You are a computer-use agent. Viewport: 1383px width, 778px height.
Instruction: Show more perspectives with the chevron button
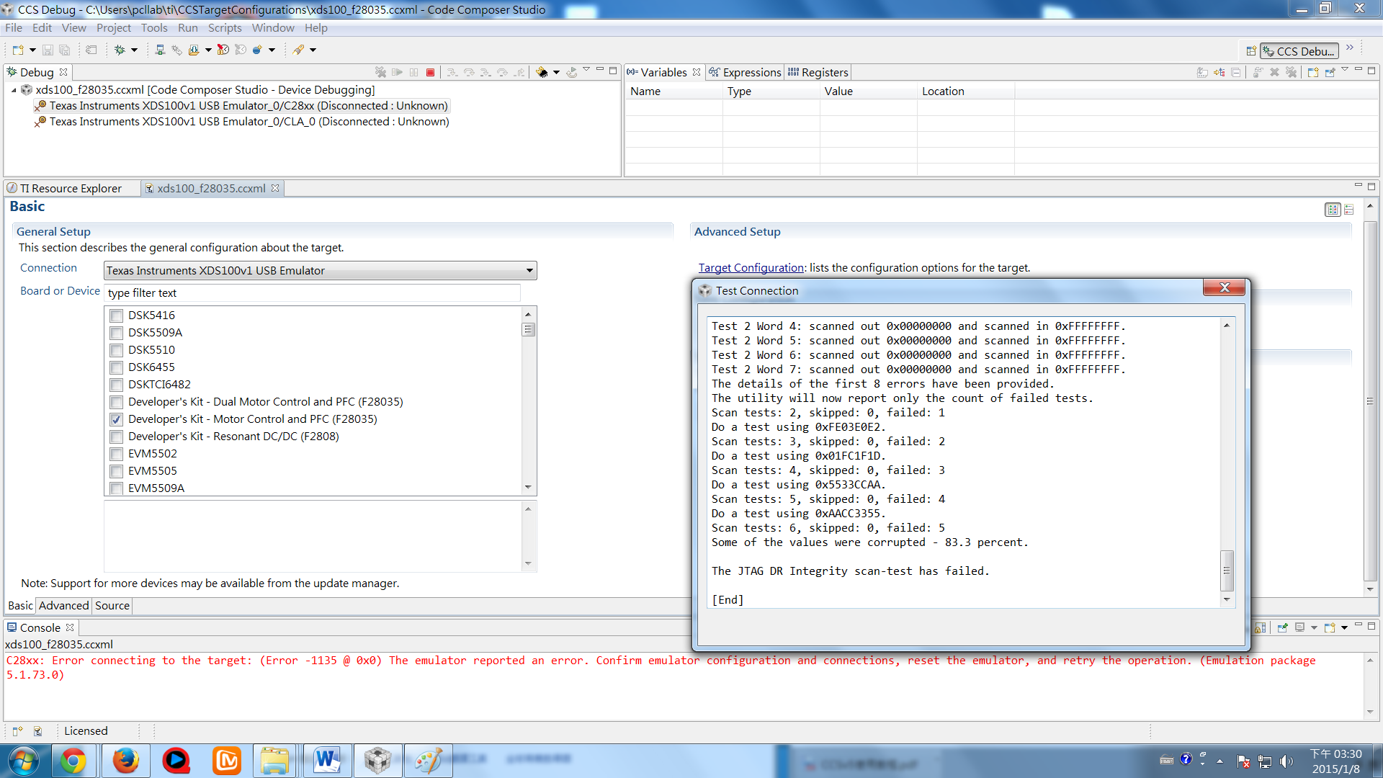[x=1350, y=48]
